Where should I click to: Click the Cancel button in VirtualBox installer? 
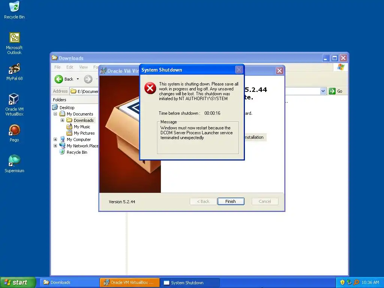pyautogui.click(x=265, y=201)
